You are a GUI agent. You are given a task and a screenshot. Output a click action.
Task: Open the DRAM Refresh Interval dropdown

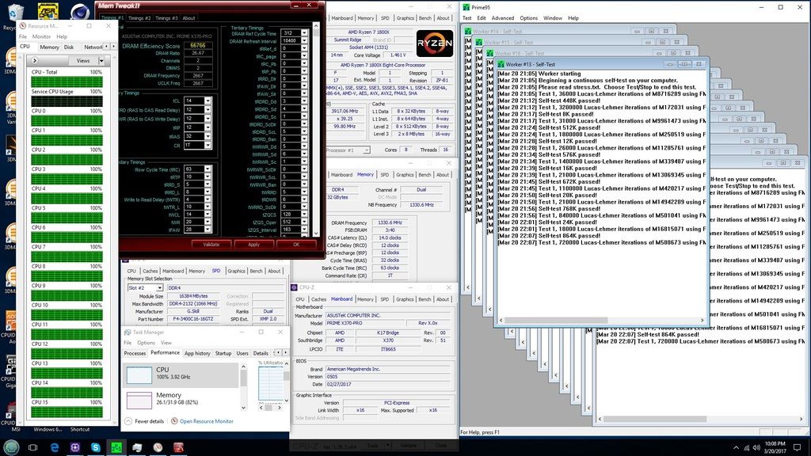click(x=304, y=40)
